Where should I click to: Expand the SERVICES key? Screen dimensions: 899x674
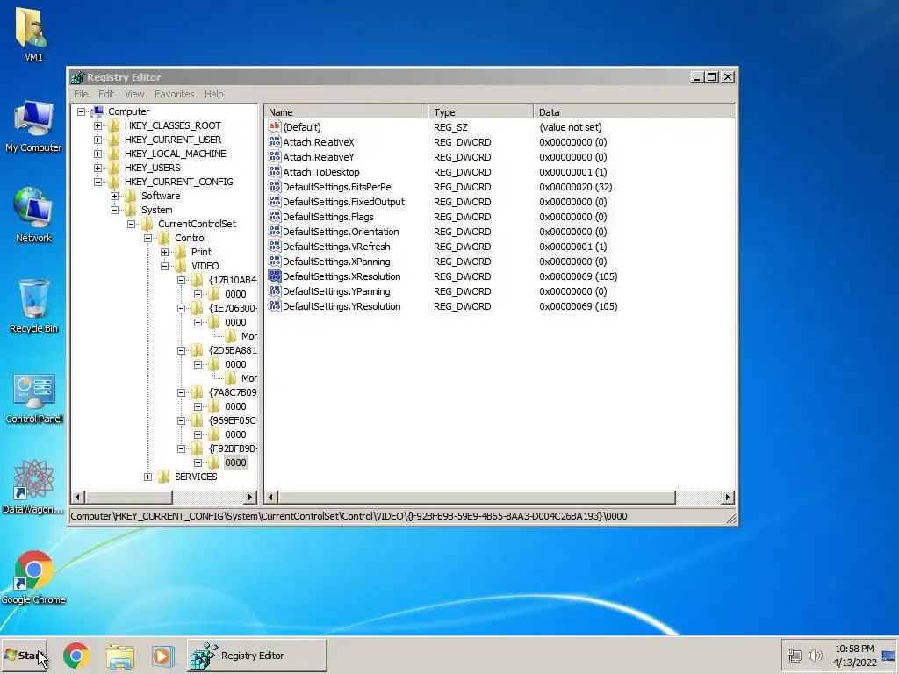[147, 477]
